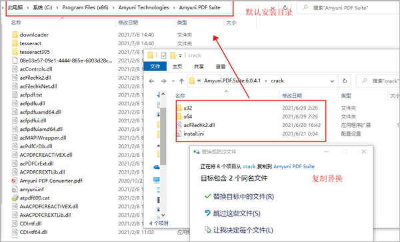Refresh the crack folder address bar
The image size is (400, 242).
coord(345,81)
